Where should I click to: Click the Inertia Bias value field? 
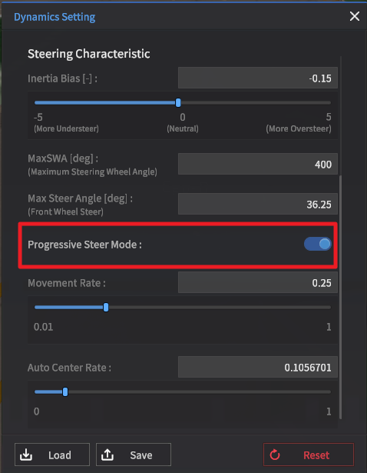[258, 78]
